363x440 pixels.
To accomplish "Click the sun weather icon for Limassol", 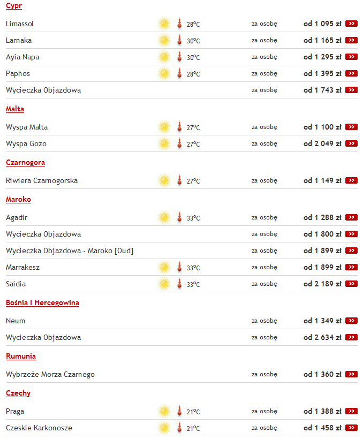I will pos(163,24).
